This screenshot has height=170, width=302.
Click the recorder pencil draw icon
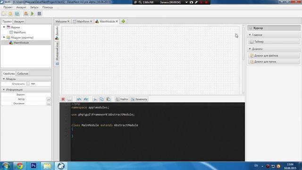[196, 2]
